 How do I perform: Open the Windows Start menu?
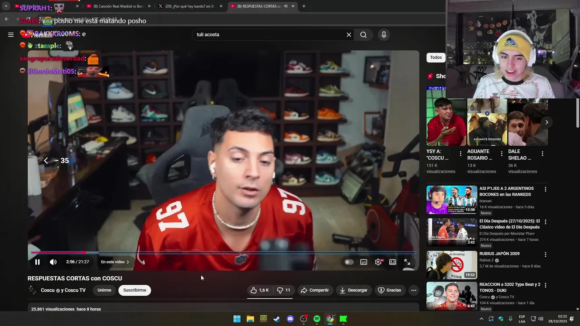click(237, 319)
